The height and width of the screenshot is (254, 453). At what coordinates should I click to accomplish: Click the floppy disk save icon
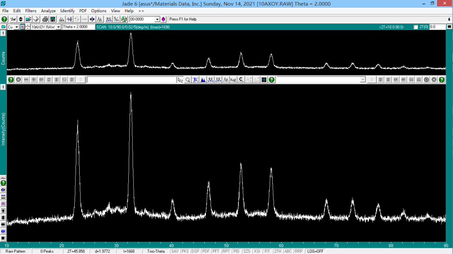53,19
